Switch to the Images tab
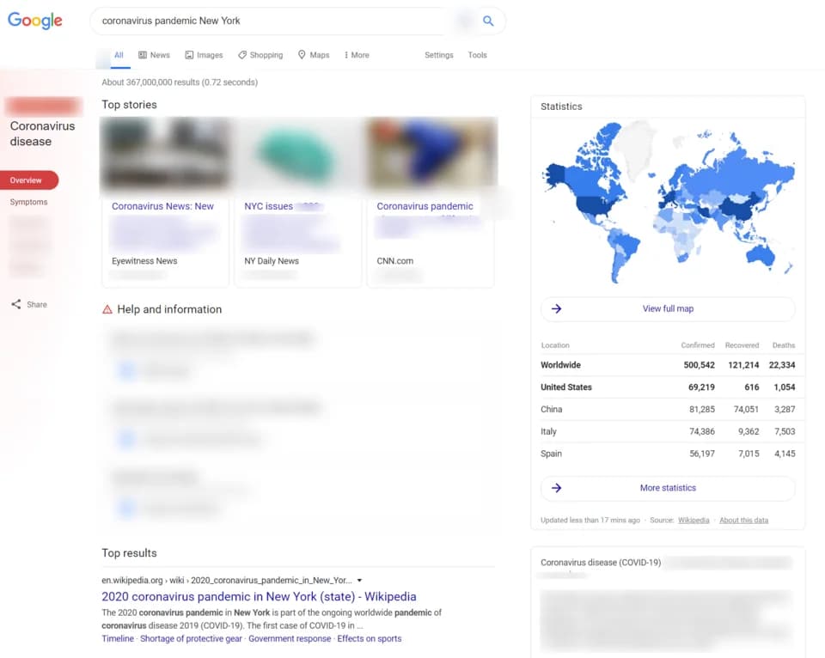The image size is (825, 658). [x=205, y=55]
